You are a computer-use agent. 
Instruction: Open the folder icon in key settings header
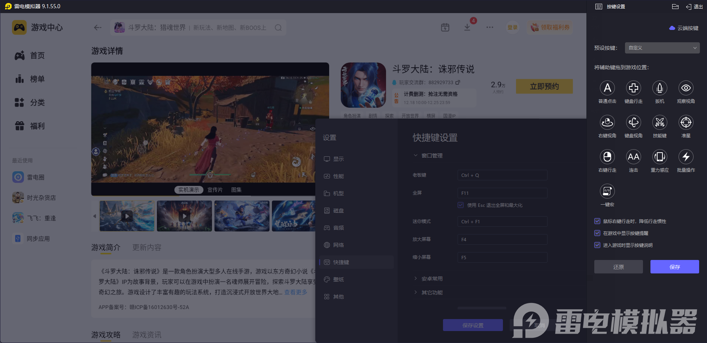(x=676, y=6)
